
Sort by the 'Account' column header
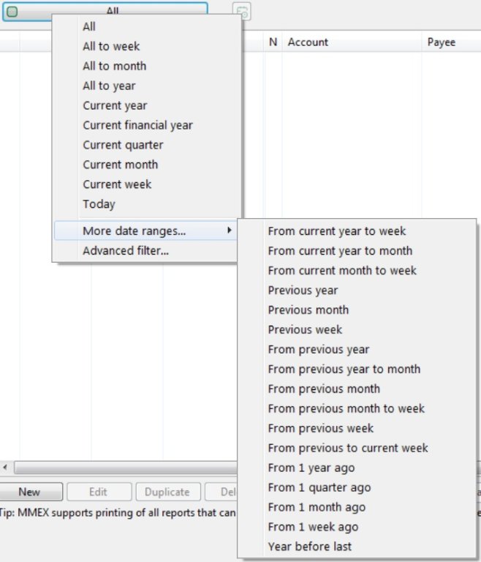click(x=352, y=42)
